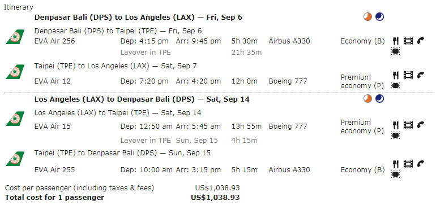
Task: Click the seat-power icon under EVA Air 256
Action: (395, 51)
